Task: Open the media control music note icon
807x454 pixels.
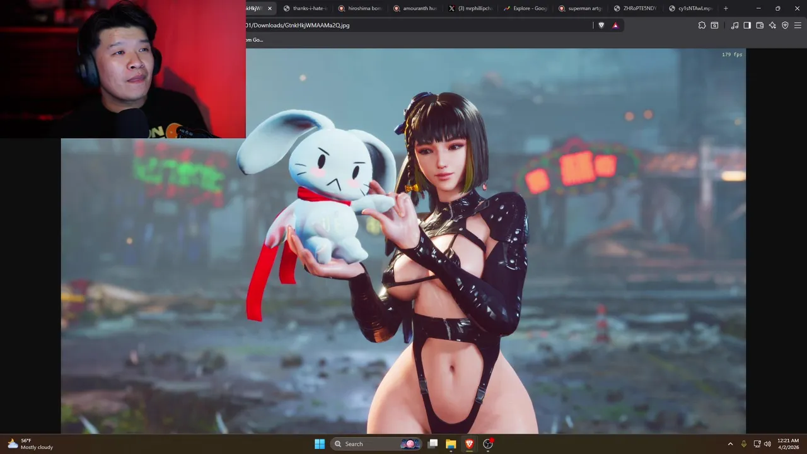Action: (x=734, y=25)
